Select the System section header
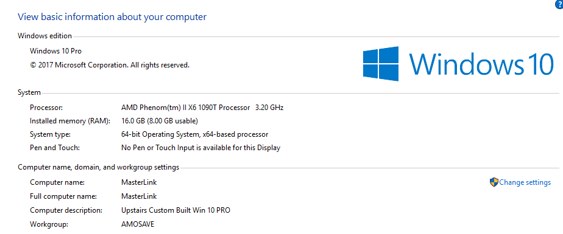Image resolution: width=563 pixels, height=234 pixels. pyautogui.click(x=29, y=92)
